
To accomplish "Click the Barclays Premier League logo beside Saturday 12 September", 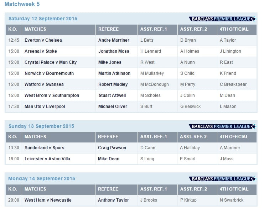I will coord(222,19).
